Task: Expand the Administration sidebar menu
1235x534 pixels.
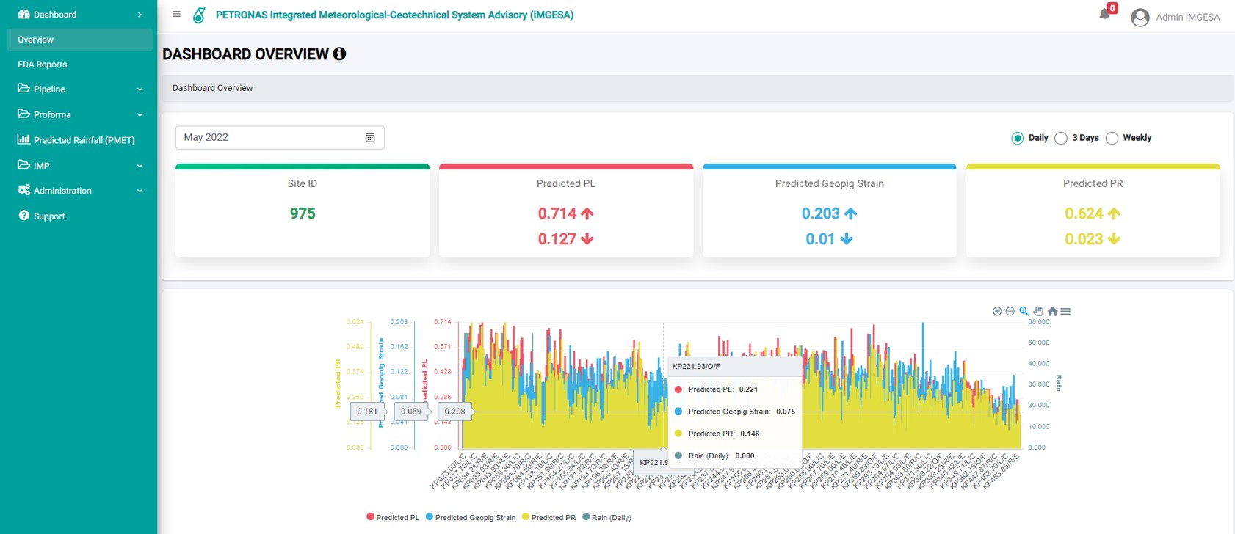Action: [x=79, y=191]
